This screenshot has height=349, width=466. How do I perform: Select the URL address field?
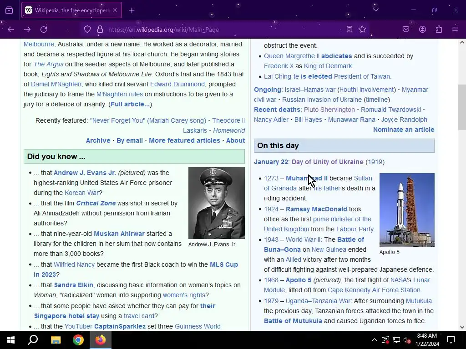pos(223,30)
